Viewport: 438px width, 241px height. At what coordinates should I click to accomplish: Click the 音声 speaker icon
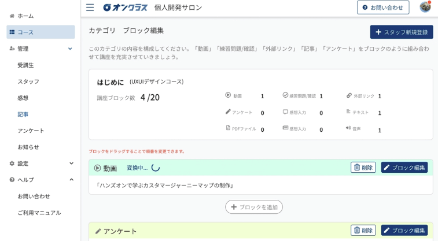[348, 128]
